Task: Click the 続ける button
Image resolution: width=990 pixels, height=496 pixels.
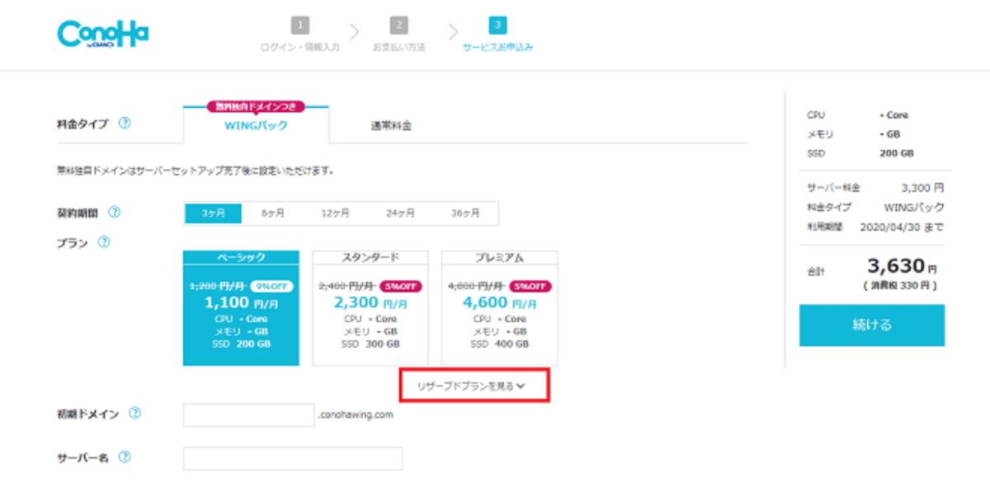Action: pos(872,325)
